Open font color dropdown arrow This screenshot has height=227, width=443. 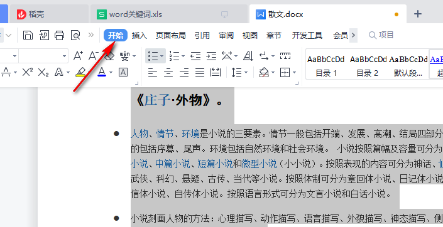(x=111, y=73)
